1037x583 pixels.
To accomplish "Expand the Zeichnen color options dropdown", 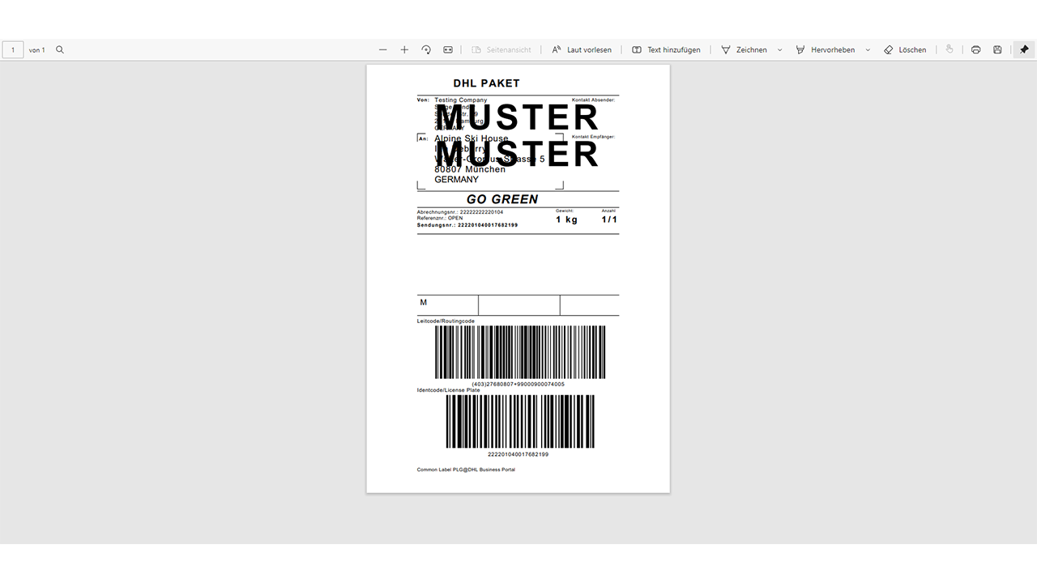I will pos(779,49).
